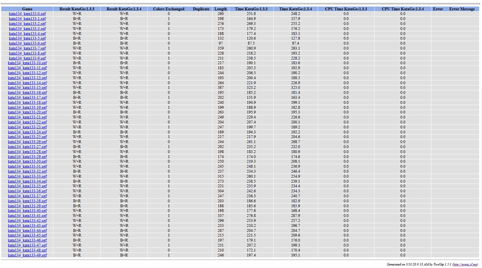
Task: Click the Result KataGo:1.3.3 column header
Action: [77, 9]
